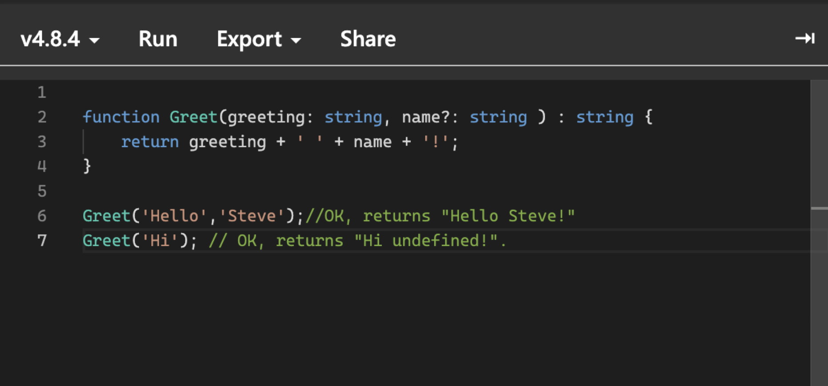This screenshot has height=386, width=828.
Task: Click the Greet name in the function declaration
Action: click(193, 117)
